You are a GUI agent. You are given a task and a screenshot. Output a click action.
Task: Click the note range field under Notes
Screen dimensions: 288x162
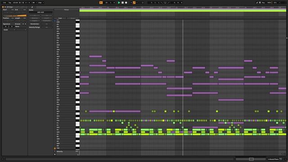tap(40, 12)
